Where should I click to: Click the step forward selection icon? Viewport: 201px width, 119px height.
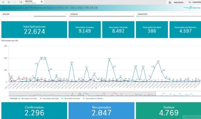point(15,2)
